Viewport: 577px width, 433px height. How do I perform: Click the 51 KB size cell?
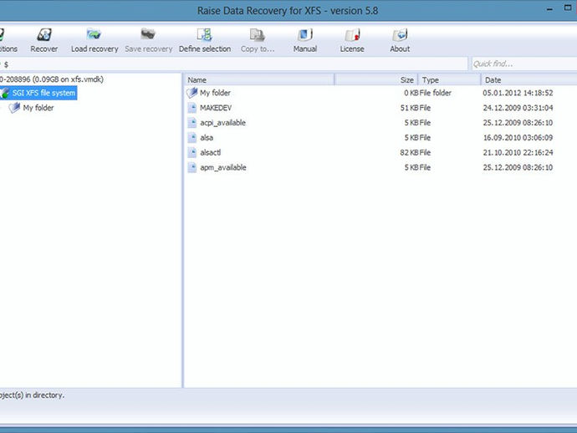[x=409, y=108]
